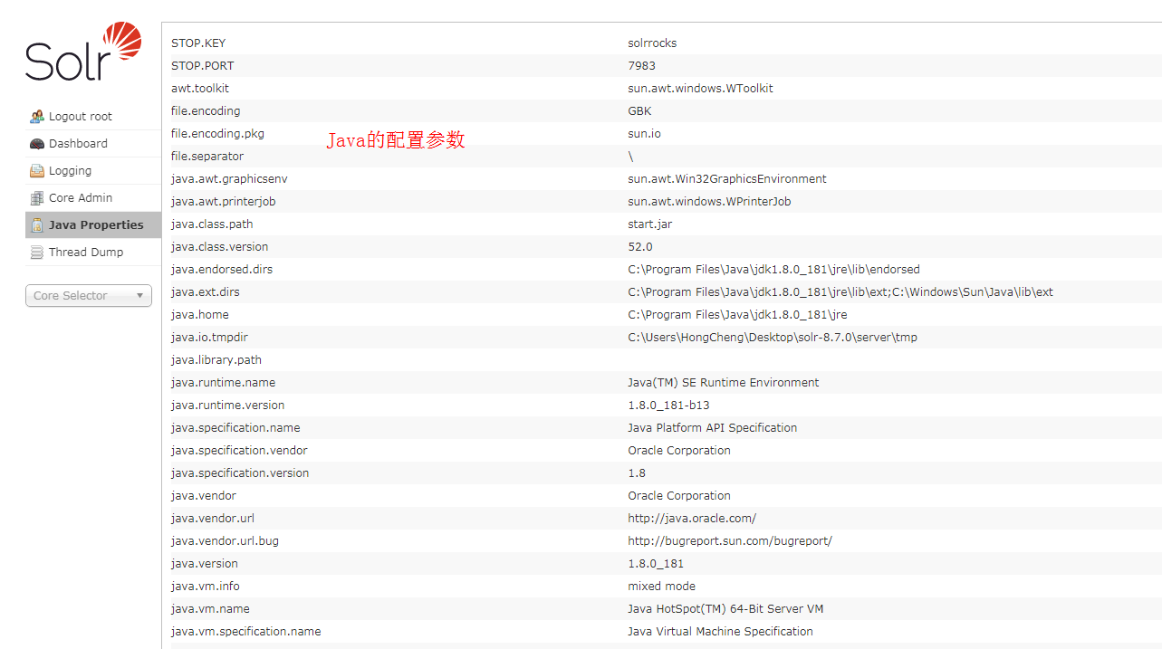This screenshot has width=1162, height=649.
Task: Click Java Virtual Machine Specification value
Action: 720,631
